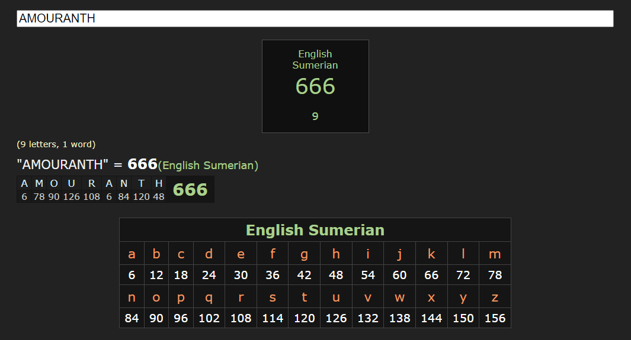The image size is (631, 340).
Task: Click the (English Sumerian) label beside bold 666
Action: (208, 166)
